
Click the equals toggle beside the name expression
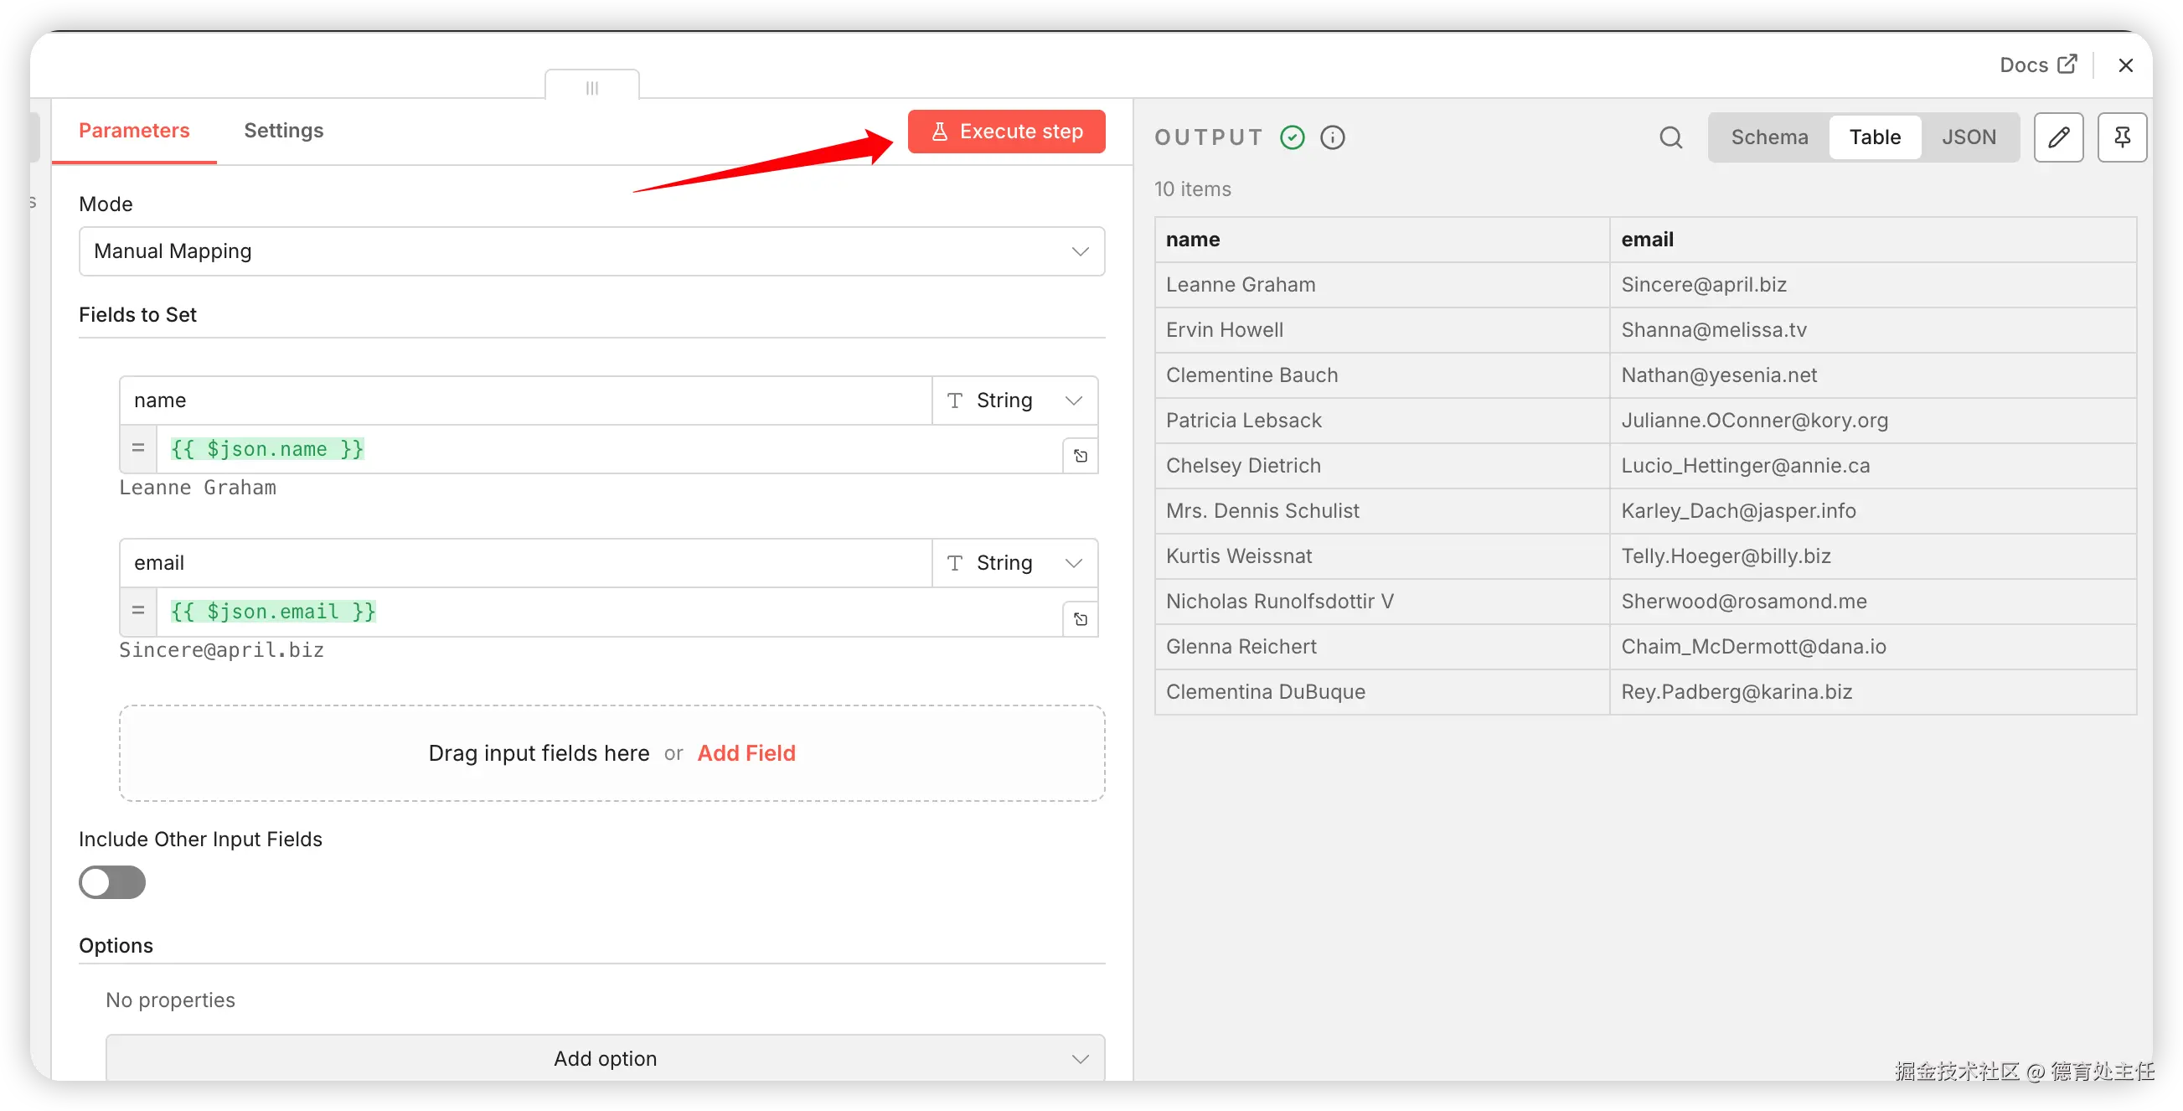[138, 448]
